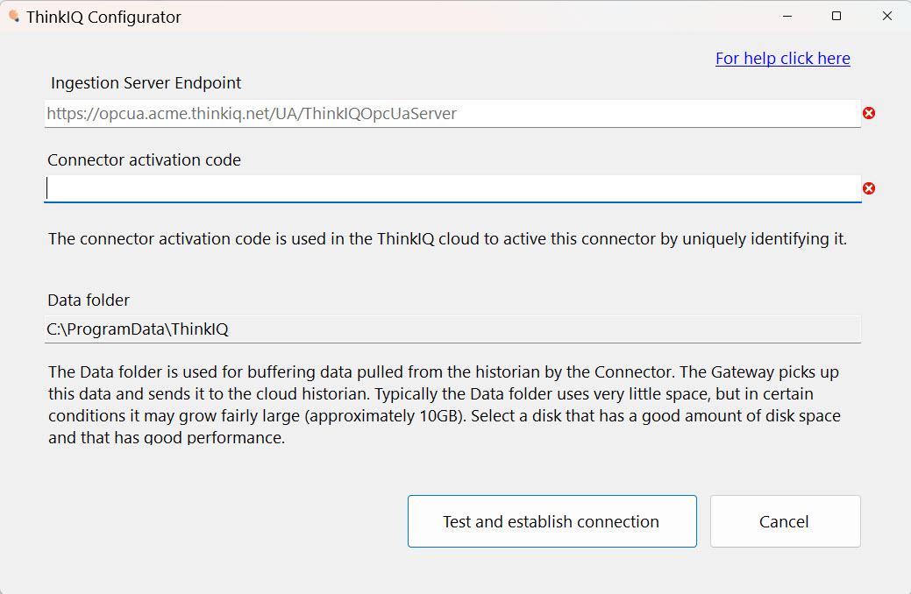Close the ThinkIQ Configurator window

(886, 17)
